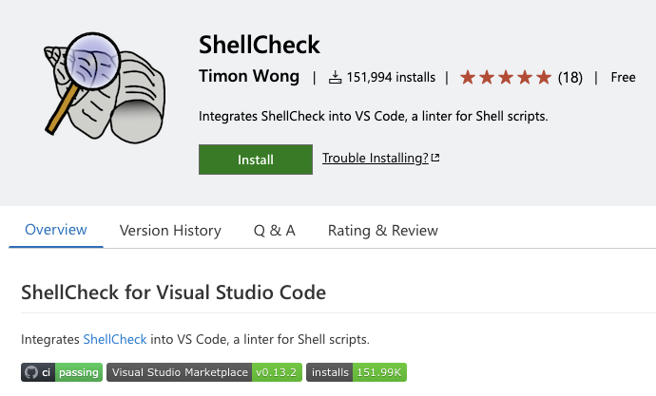Click the first rating star

(x=468, y=77)
